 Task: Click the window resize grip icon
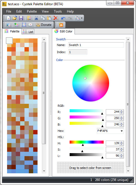point(132,181)
